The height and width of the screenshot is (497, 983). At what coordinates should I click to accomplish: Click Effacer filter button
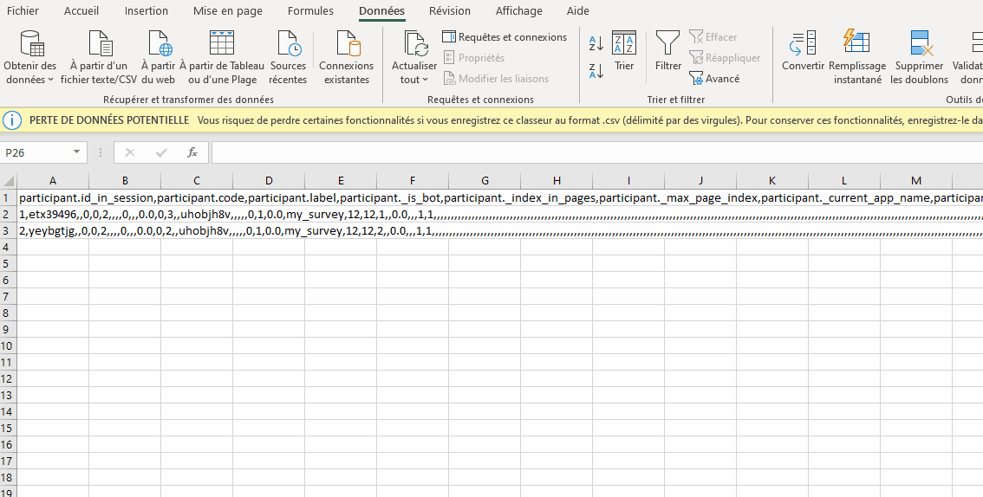[713, 37]
